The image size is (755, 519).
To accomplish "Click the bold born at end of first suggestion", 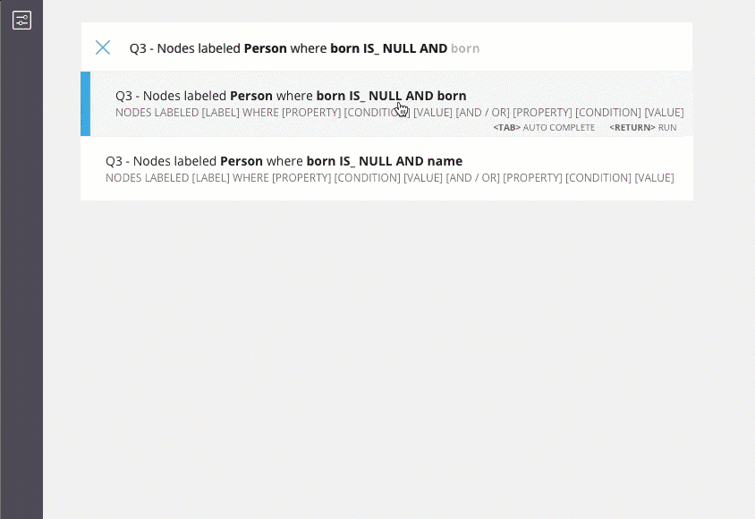I will click(452, 96).
